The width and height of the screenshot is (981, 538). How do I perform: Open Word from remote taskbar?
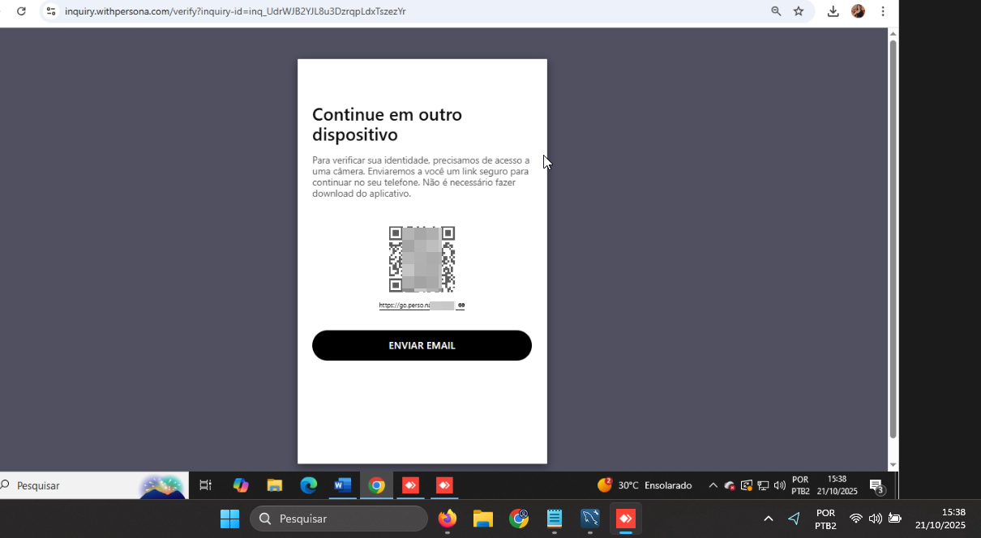click(x=343, y=485)
